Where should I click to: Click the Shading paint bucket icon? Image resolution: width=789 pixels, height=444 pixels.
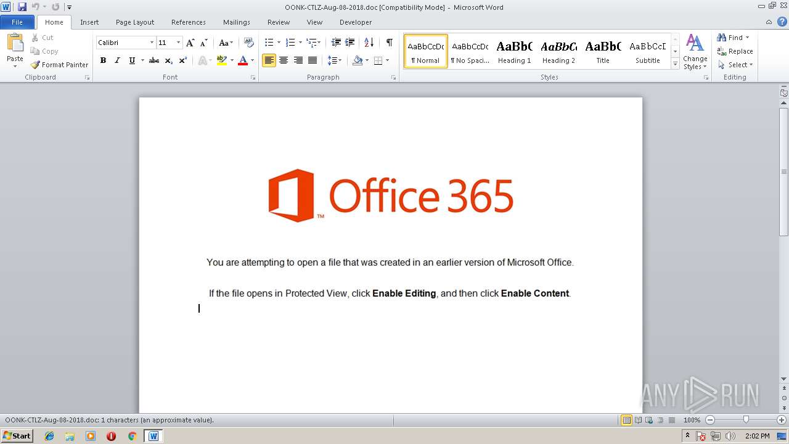[358, 60]
